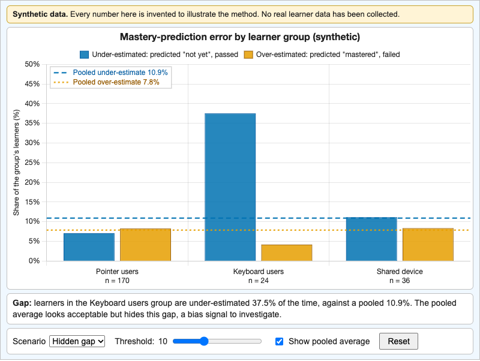Click the Pointer users under-estimated blue bar
This screenshot has height=361, width=480.
click(89, 247)
